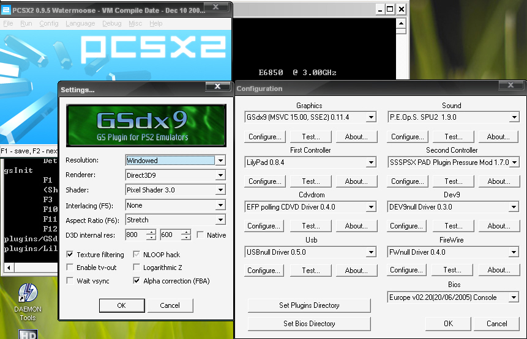
Task: Click About under First Controller
Action: (356, 181)
